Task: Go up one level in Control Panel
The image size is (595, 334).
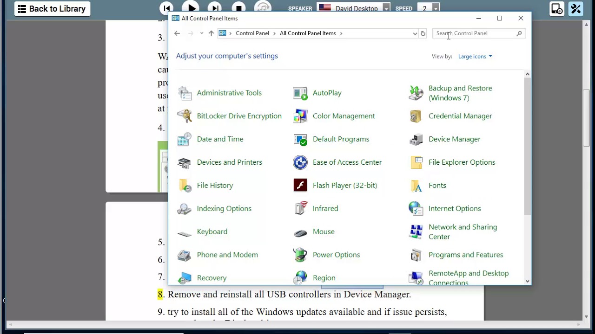Action: tap(211, 33)
